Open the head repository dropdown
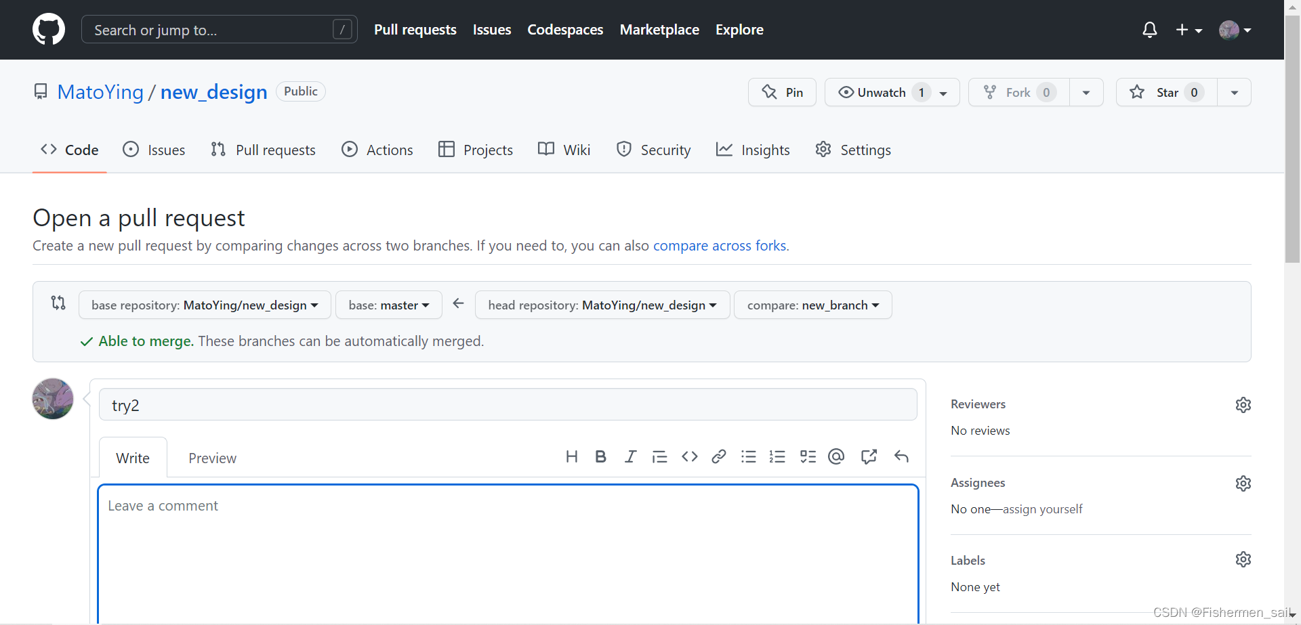The height and width of the screenshot is (625, 1301). coord(602,305)
